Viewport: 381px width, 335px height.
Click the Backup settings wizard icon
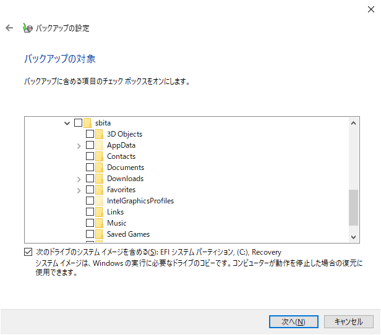click(x=27, y=28)
